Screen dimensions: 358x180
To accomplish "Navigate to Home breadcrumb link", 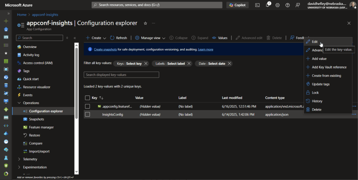I will pyautogui.click(x=22, y=15).
